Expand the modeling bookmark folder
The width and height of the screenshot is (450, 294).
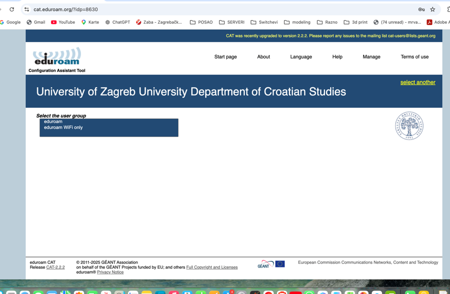[x=297, y=22]
